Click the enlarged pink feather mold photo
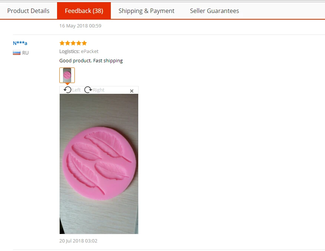 (x=99, y=164)
